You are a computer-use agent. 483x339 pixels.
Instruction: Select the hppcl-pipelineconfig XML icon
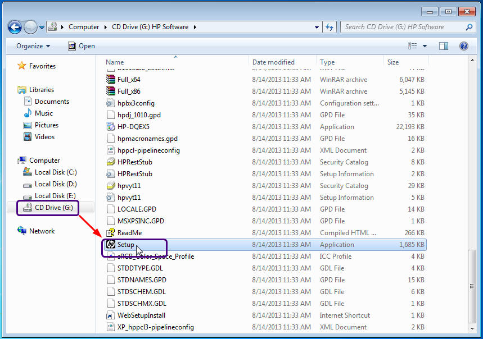[x=111, y=150]
